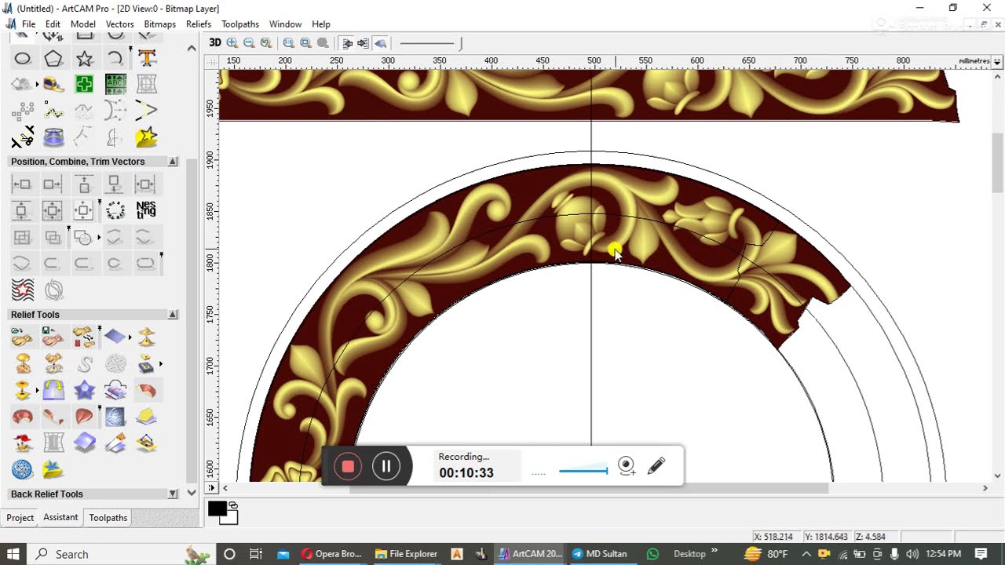The height and width of the screenshot is (565, 1005).
Task: Open Opera Browser from the taskbar
Action: tap(331, 554)
